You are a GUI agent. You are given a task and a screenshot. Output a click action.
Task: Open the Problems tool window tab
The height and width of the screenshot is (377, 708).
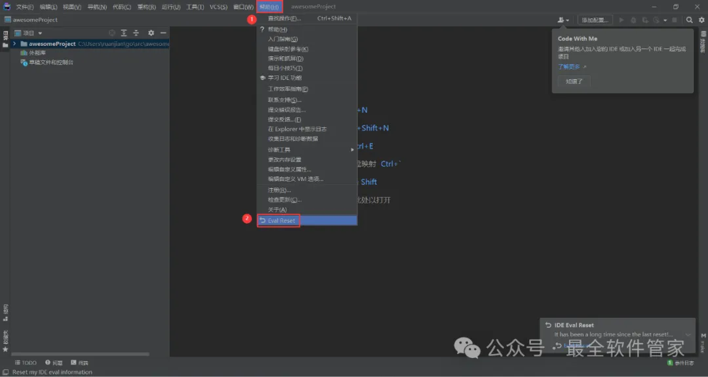pos(54,363)
